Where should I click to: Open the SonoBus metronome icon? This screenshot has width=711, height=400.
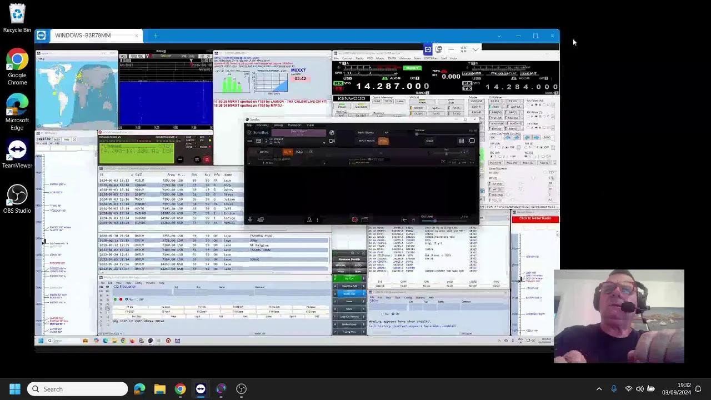[309, 219]
